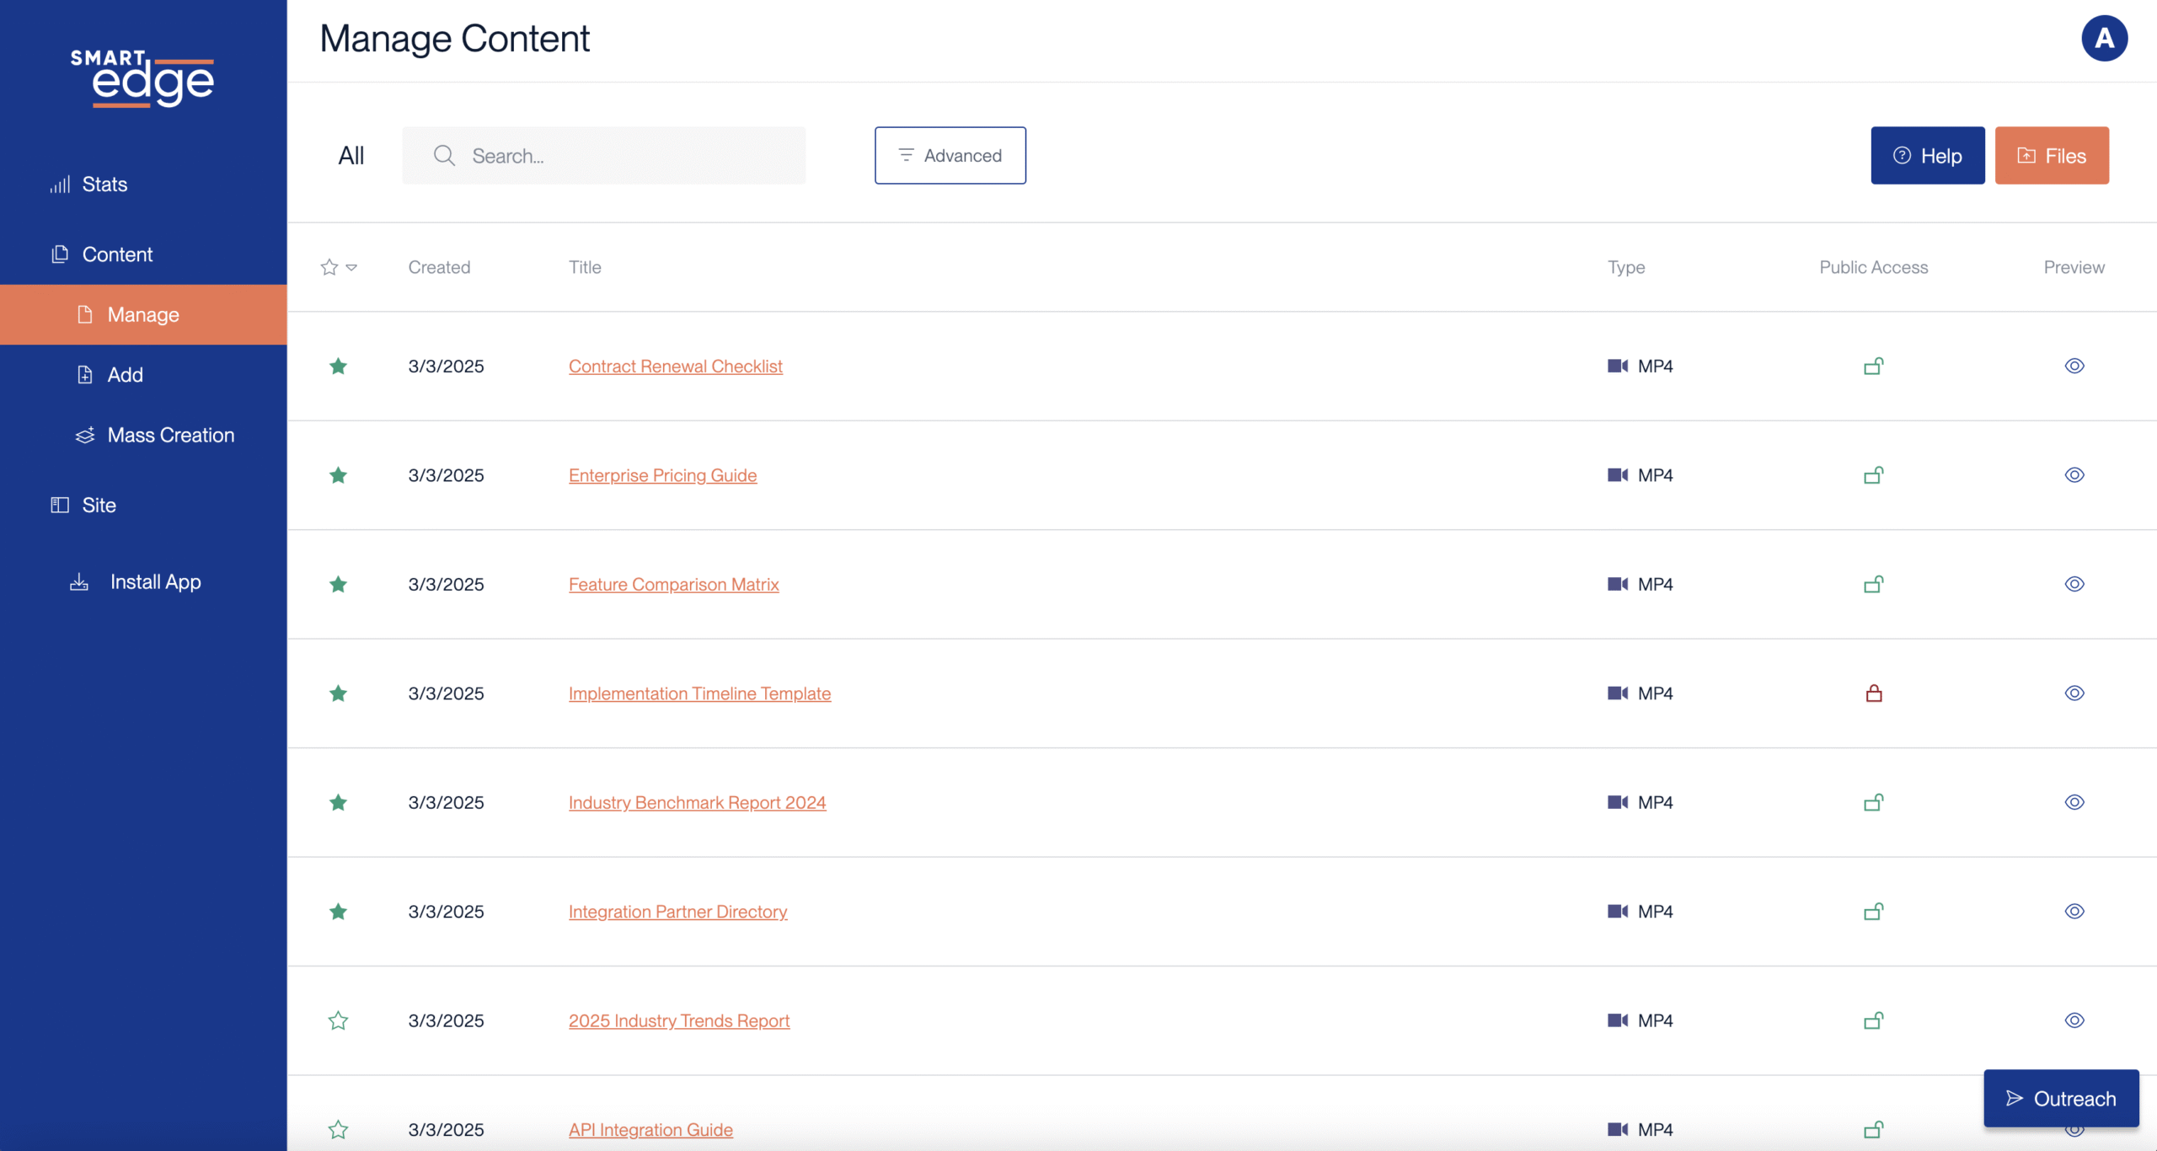Toggle favorite star on API Integration Guide
This screenshot has width=2157, height=1151.
[x=338, y=1129]
